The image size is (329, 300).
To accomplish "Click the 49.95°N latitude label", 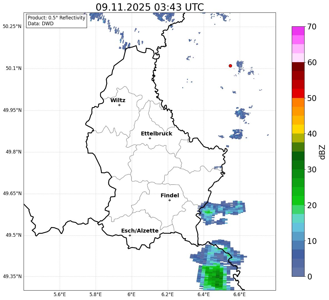I will (13, 110).
